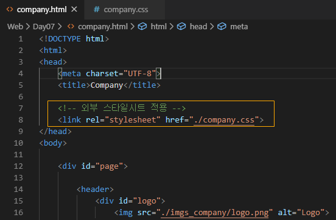Select Web in the breadcrumb path
This screenshot has width=336, height=220.
15,27
